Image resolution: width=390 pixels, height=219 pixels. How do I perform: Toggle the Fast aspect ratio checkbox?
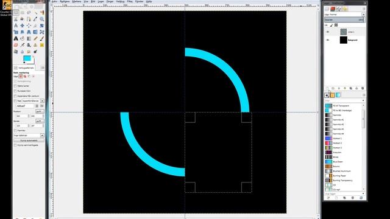click(15, 101)
